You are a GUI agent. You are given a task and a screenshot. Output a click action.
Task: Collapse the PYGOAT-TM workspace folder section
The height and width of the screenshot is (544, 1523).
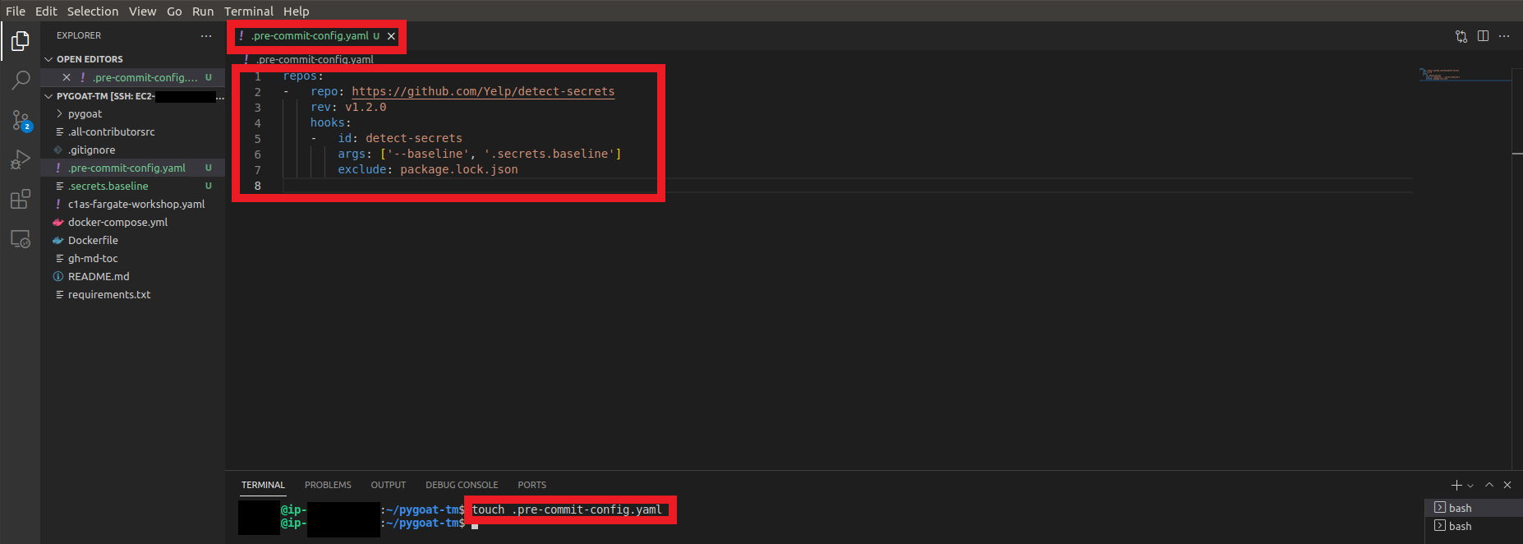132,96
